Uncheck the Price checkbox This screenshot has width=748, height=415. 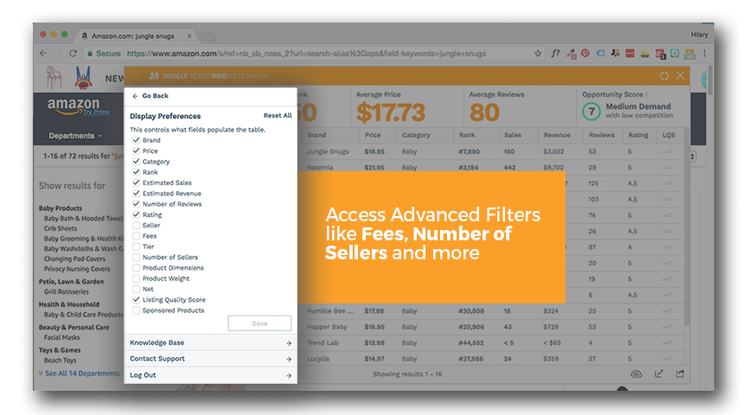click(x=137, y=150)
